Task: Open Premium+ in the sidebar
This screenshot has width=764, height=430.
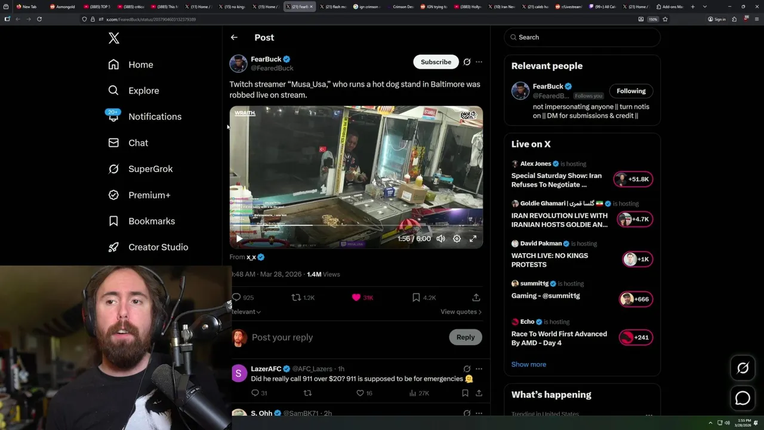Action: pos(139,195)
